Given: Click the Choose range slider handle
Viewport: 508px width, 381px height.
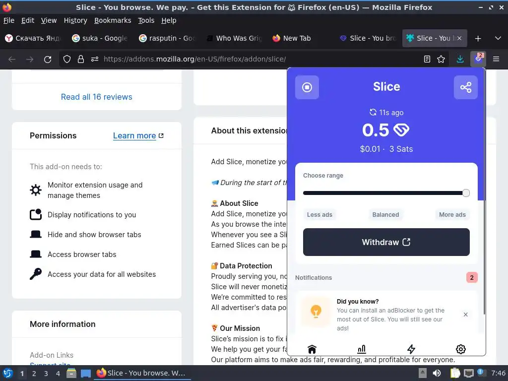Looking at the screenshot, I should [x=466, y=193].
